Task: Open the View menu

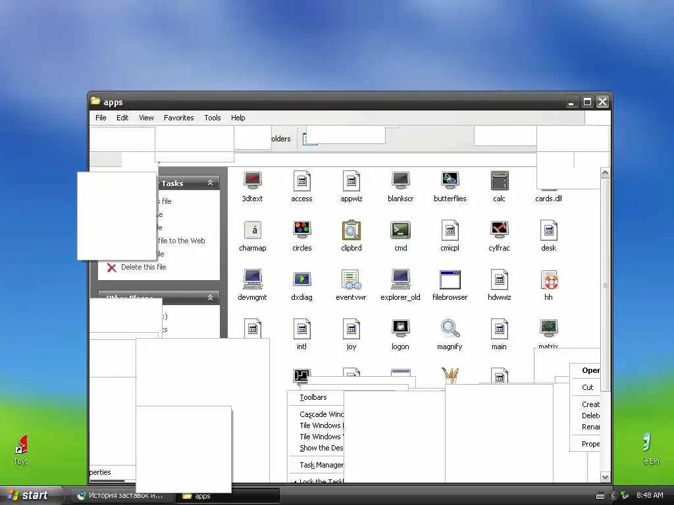Action: click(x=146, y=118)
